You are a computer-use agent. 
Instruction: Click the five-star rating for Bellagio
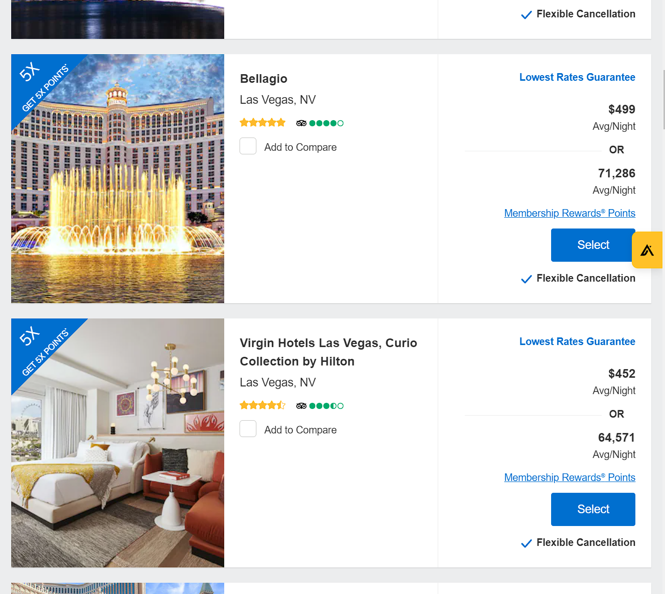click(262, 122)
